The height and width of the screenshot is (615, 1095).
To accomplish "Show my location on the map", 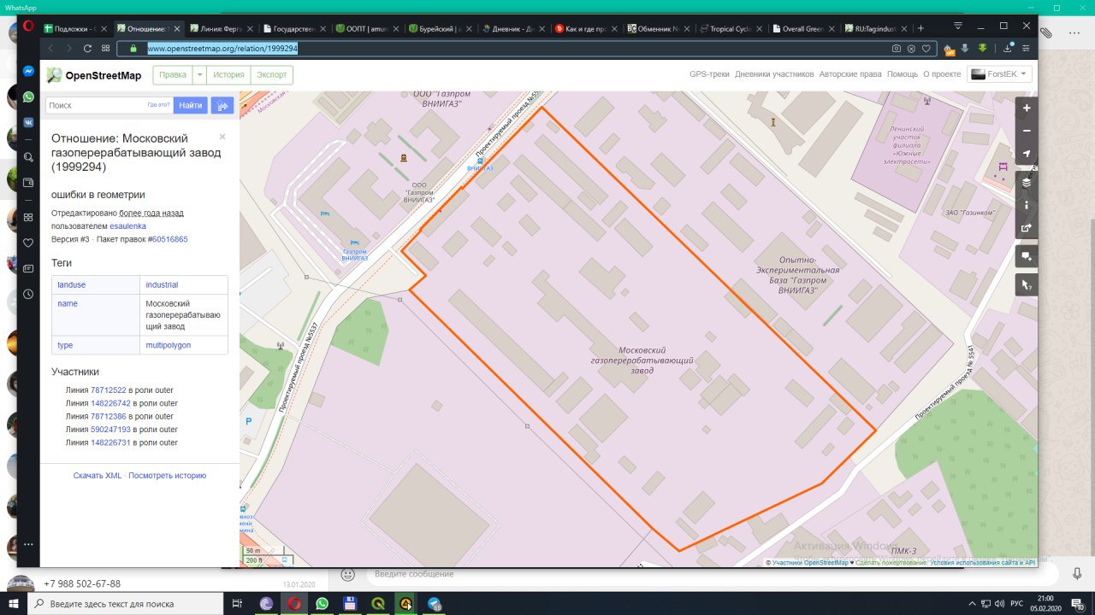I will (x=1027, y=155).
